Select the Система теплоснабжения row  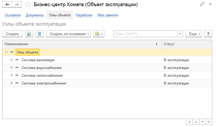107,75
